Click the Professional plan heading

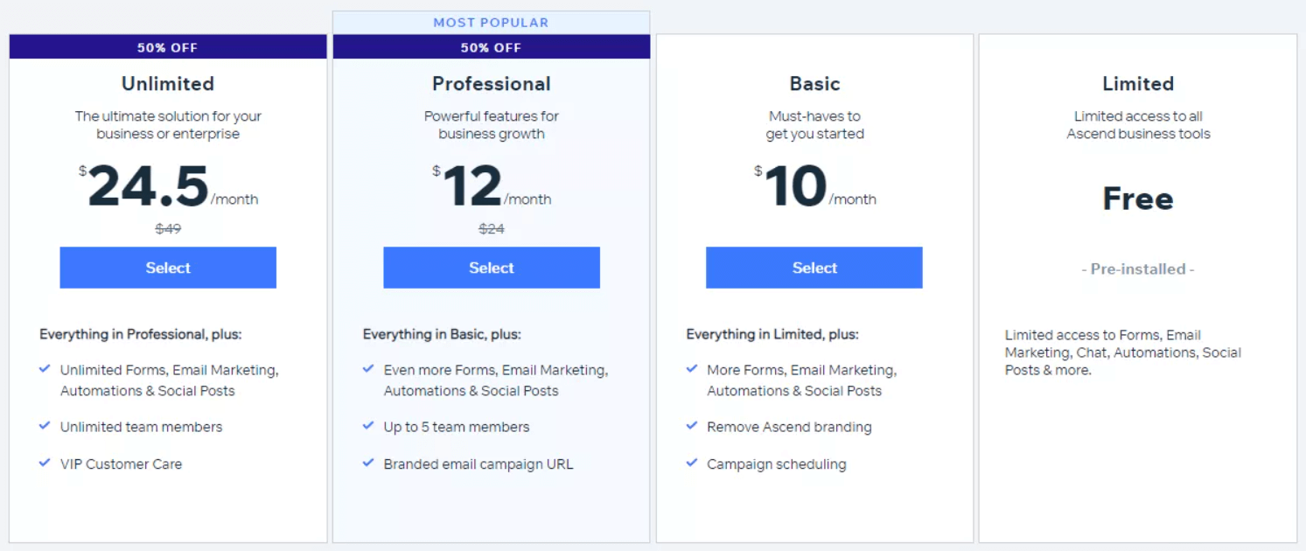coord(491,83)
